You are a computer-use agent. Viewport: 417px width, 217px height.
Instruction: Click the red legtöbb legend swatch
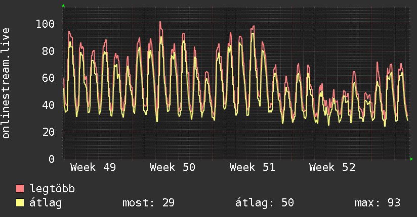pyautogui.click(x=20, y=189)
